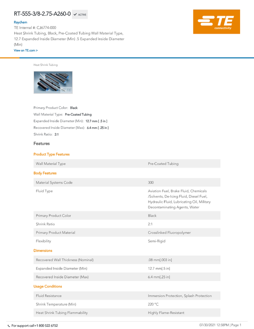Click the Primary Product Material label
The image size is (254, 329).
pyautogui.click(x=56, y=233)
